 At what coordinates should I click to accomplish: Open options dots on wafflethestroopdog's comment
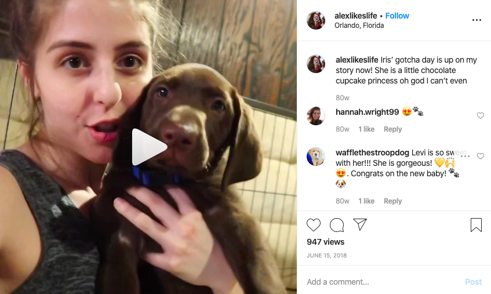click(x=465, y=156)
